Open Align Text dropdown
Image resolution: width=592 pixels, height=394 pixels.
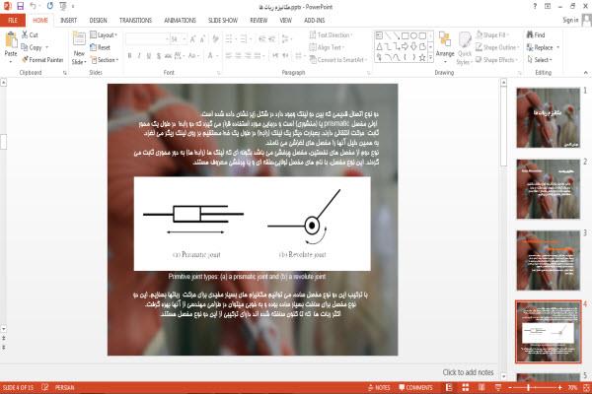click(x=327, y=47)
